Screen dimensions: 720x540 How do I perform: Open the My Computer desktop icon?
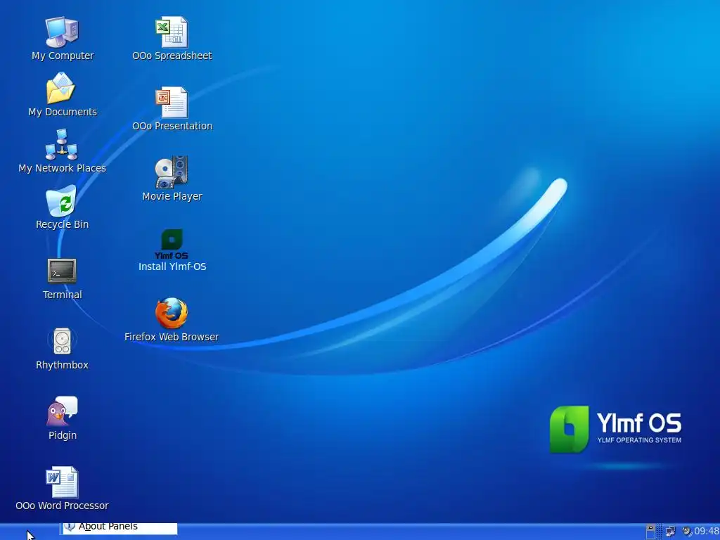[x=62, y=32]
